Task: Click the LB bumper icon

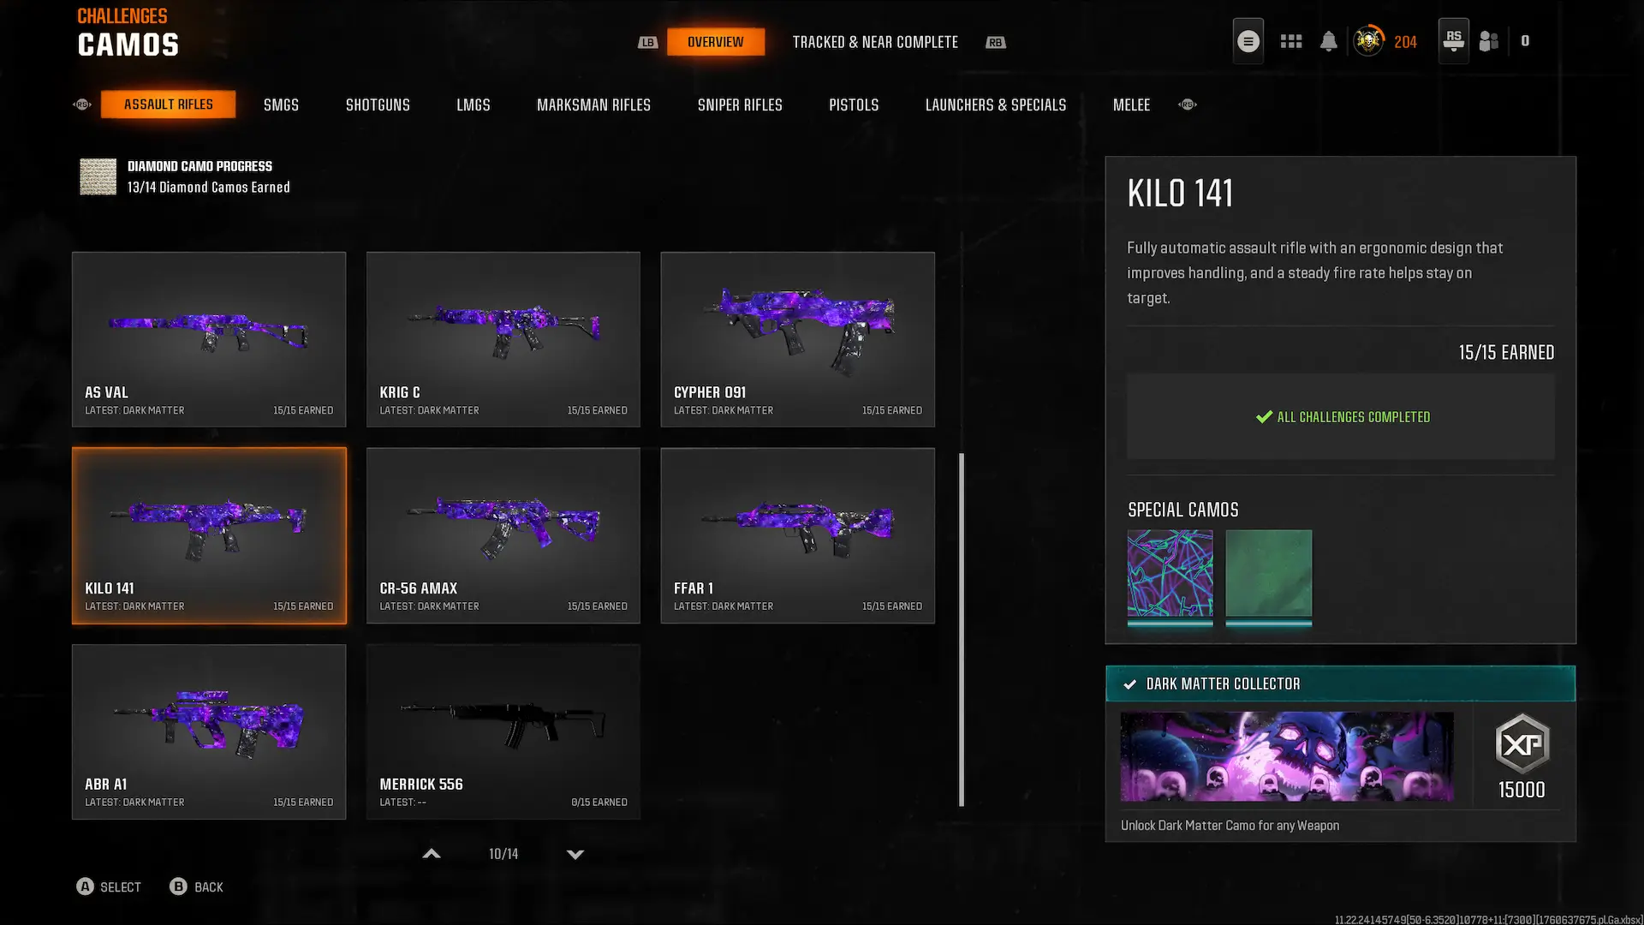Action: click(647, 42)
